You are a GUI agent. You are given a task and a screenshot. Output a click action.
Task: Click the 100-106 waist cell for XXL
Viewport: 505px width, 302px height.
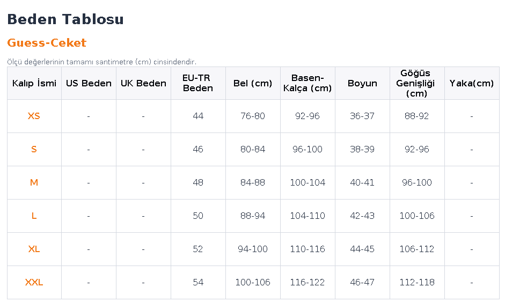(253, 282)
